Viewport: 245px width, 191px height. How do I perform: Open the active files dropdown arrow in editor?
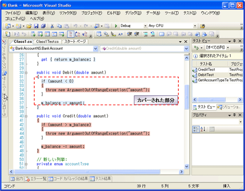tap(180, 42)
